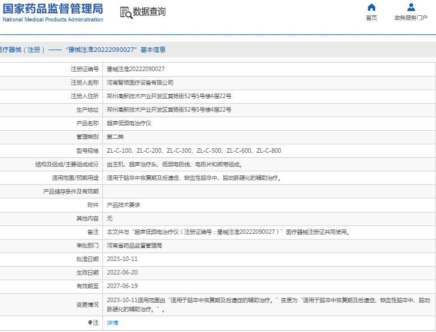Click the 首页 text label
This screenshot has width=436, height=332.
coord(371,18)
